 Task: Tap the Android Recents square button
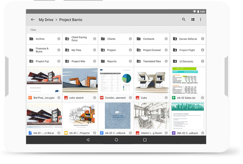tap(145, 140)
